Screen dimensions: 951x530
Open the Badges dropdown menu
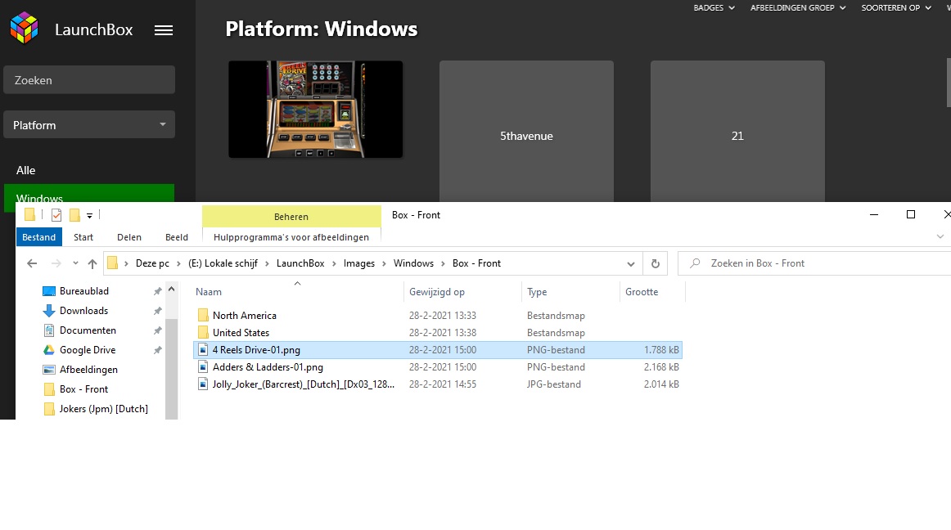point(714,8)
